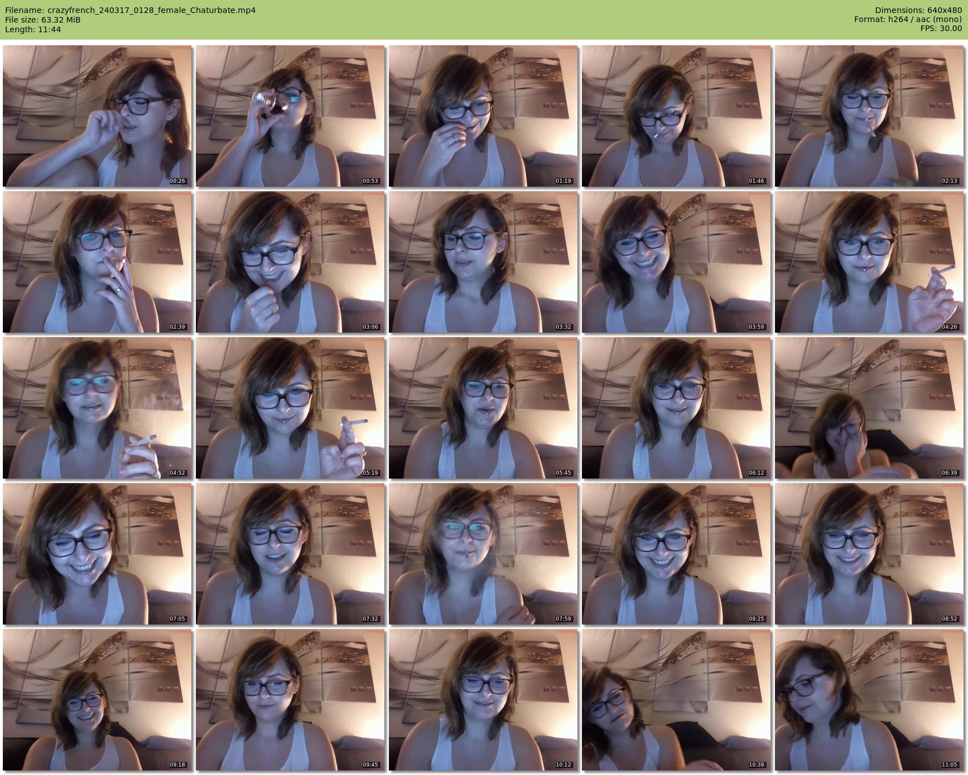The width and height of the screenshot is (968, 775).
Task: Open the last thumbnail at 11:05
Action: [869, 700]
